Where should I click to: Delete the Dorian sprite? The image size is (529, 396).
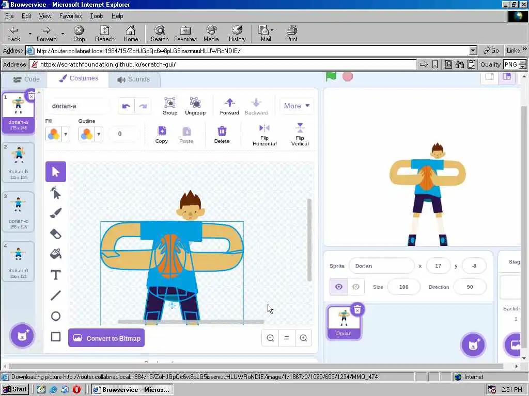click(x=357, y=309)
